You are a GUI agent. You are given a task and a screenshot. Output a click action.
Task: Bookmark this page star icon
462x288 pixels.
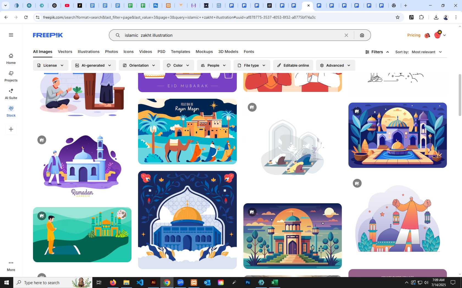click(397, 17)
